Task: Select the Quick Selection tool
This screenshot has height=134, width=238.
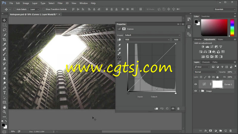Action: click(4, 35)
